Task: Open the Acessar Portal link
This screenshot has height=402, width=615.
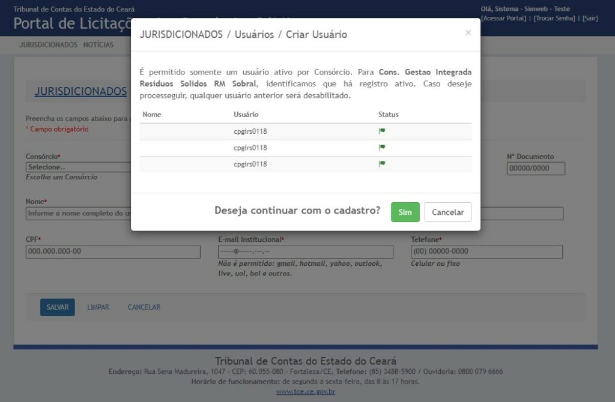Action: tap(503, 19)
